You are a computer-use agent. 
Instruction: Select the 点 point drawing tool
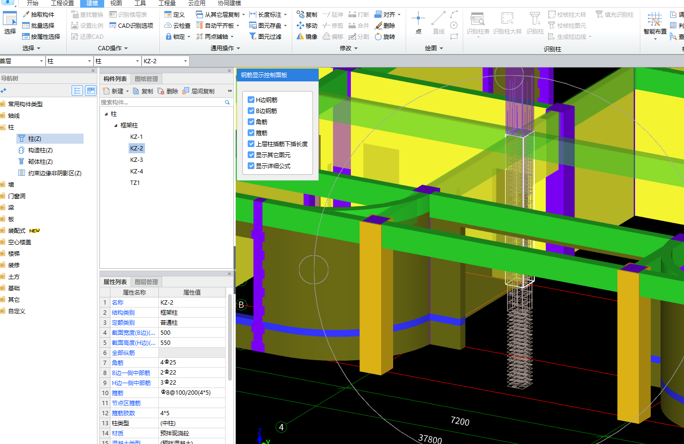(x=418, y=23)
